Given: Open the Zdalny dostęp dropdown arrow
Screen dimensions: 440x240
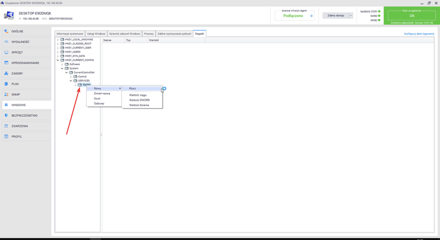Looking at the screenshot, I should [x=351, y=16].
